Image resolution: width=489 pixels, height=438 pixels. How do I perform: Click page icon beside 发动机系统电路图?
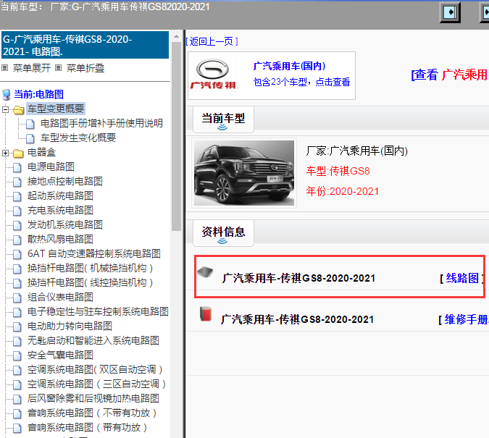tap(17, 225)
